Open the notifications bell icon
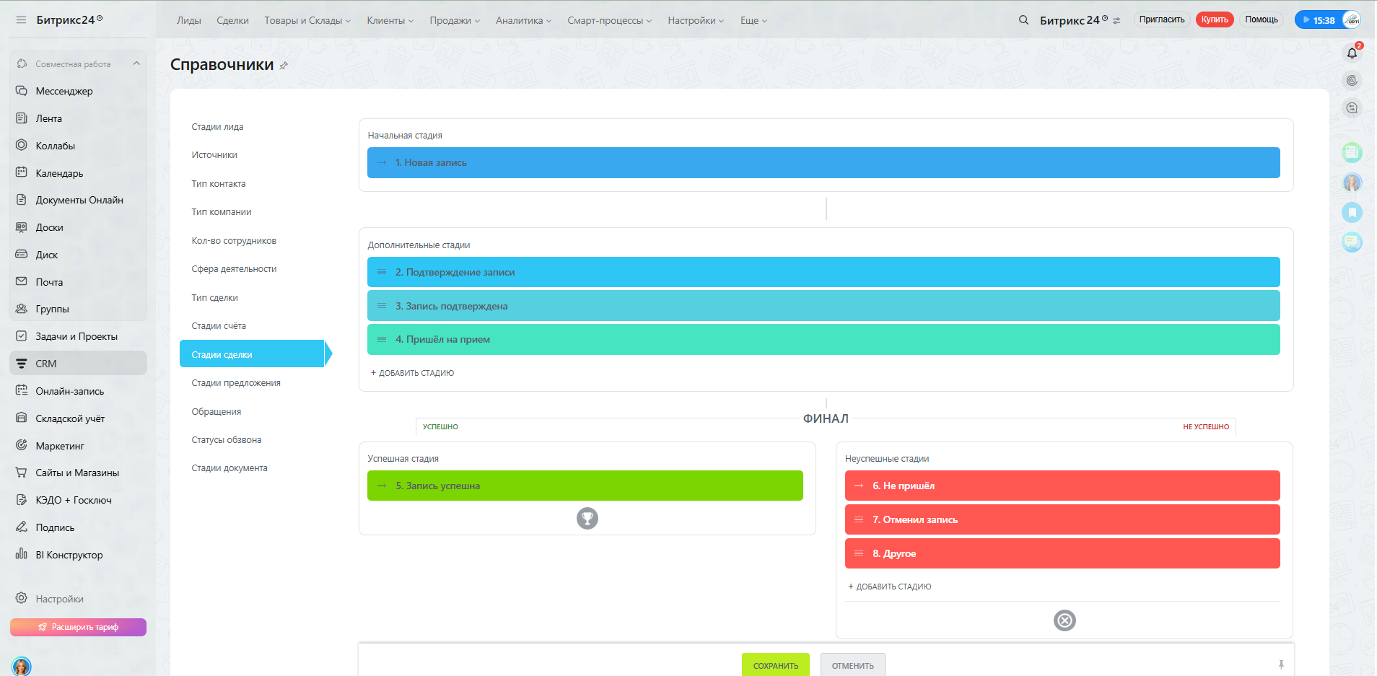This screenshot has width=1377, height=676. [x=1352, y=53]
